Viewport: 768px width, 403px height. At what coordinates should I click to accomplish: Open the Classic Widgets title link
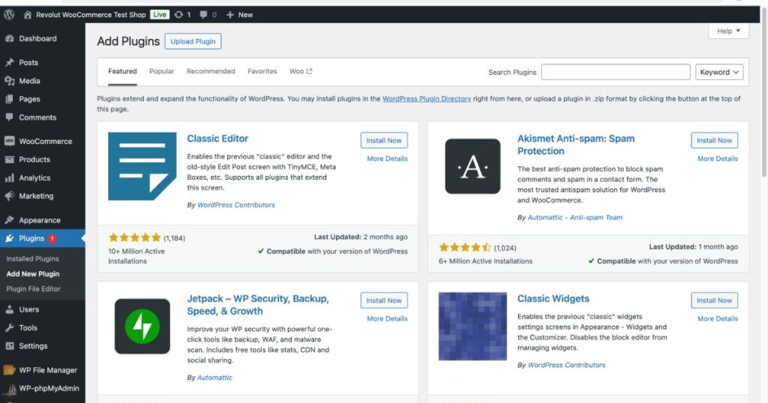tap(553, 298)
